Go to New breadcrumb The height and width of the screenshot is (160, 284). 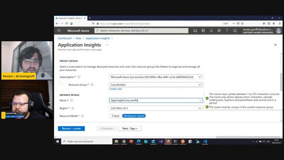pos(79,38)
